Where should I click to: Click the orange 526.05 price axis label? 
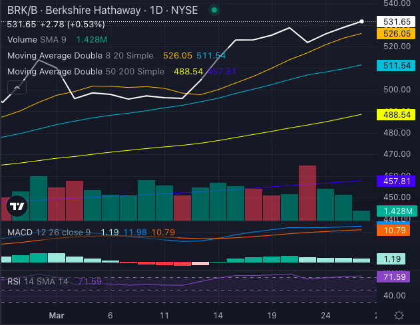(395, 33)
